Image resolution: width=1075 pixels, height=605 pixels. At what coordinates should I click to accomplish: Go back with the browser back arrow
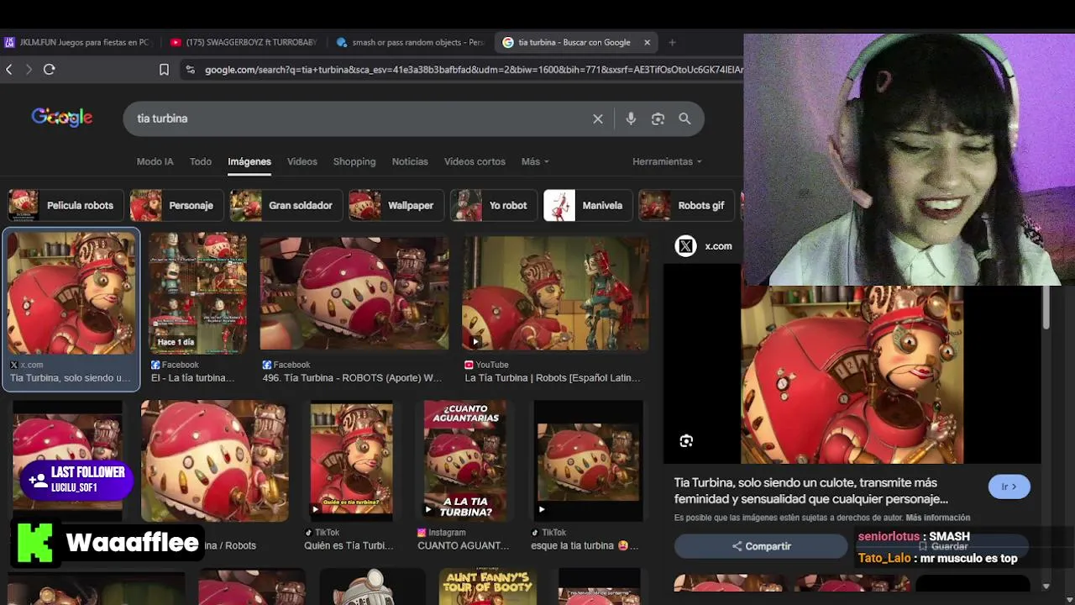coord(9,70)
